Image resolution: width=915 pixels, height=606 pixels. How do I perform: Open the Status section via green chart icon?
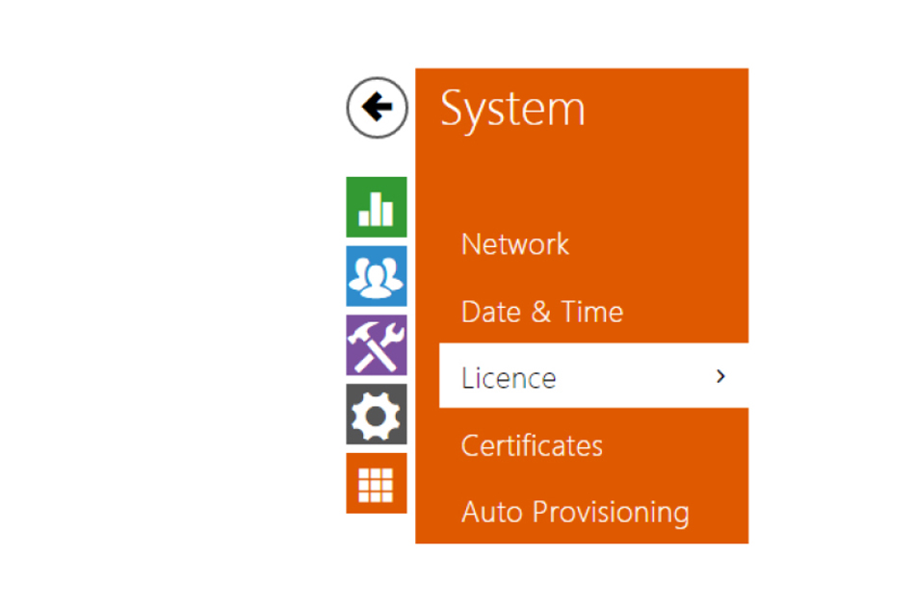(377, 207)
